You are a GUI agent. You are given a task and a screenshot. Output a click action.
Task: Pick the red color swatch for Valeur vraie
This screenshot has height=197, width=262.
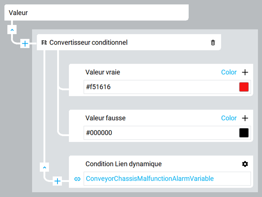tap(244, 87)
